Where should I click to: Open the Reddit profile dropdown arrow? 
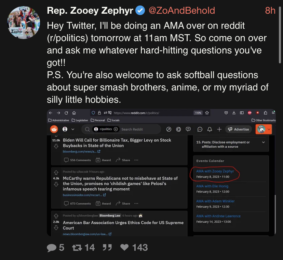point(269,129)
